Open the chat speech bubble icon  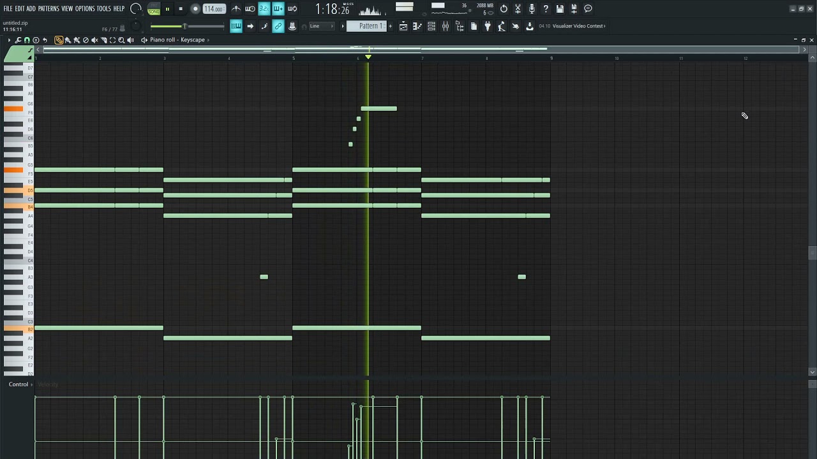[x=588, y=9]
